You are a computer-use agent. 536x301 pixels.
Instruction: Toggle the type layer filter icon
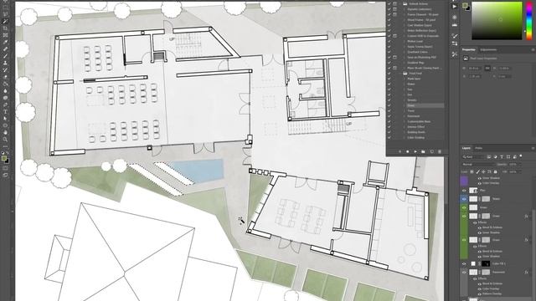[x=502, y=156]
